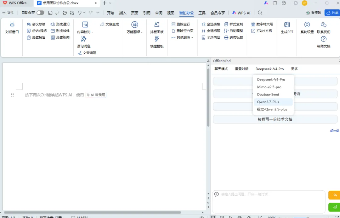
Task: Toggle 打勾√方格 checkbox tool
Action: coord(262,31)
